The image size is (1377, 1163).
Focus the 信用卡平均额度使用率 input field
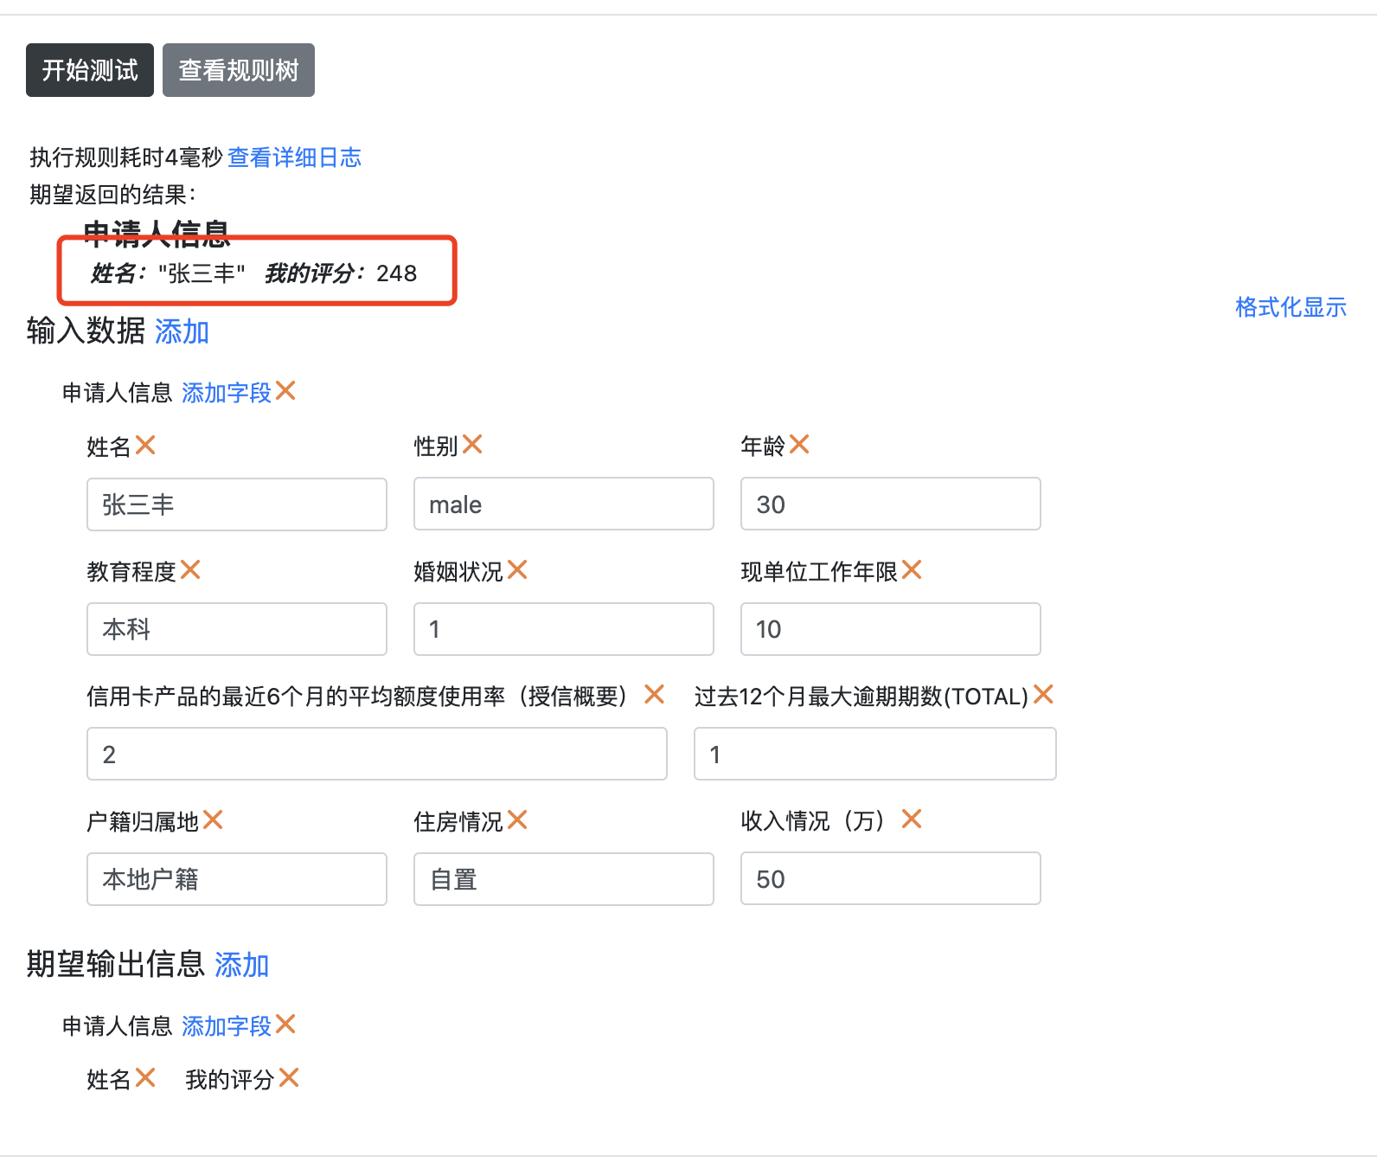click(x=377, y=755)
